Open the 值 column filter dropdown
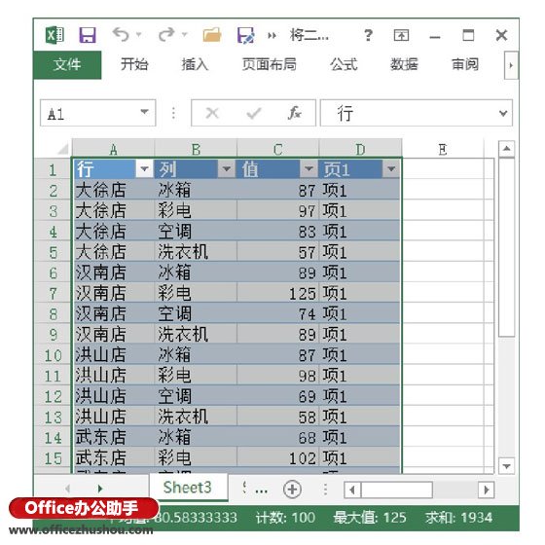This screenshot has width=545, height=545. click(309, 169)
